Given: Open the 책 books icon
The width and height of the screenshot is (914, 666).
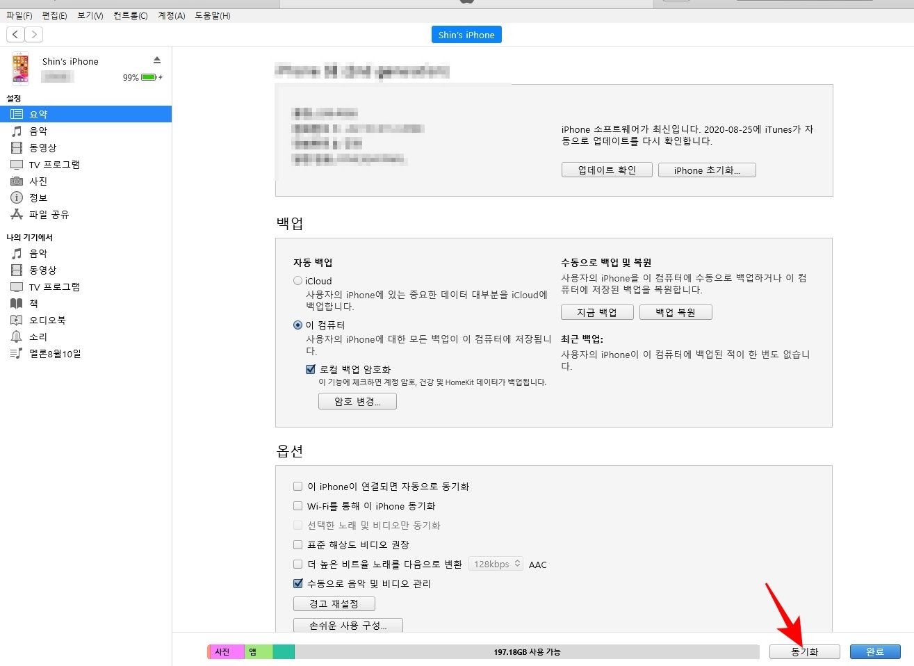Looking at the screenshot, I should pos(17,303).
